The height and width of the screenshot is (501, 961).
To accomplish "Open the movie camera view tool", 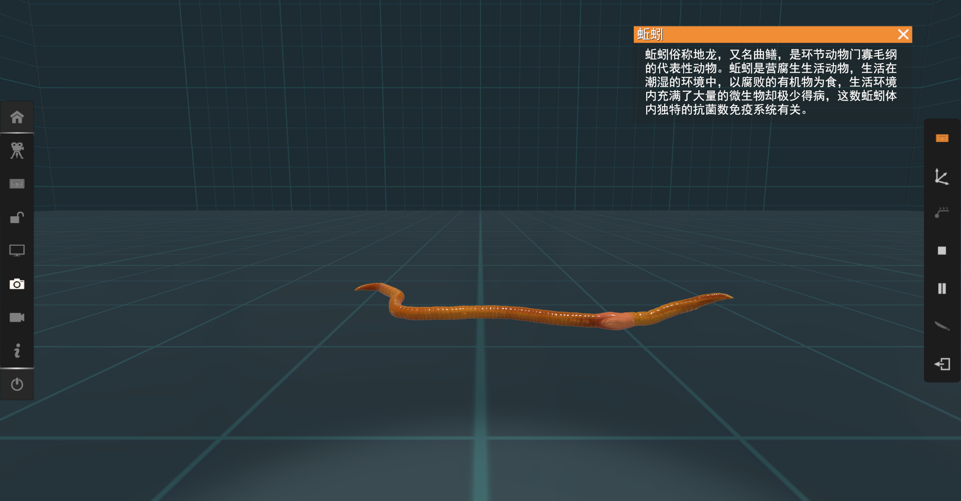I will pyautogui.click(x=17, y=150).
